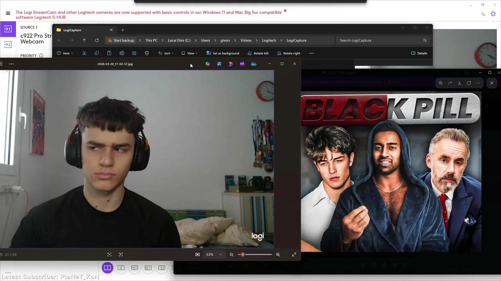The image size is (501, 281).
Task: Open Designer icon in Photos title bar
Action: pyautogui.click(x=231, y=64)
